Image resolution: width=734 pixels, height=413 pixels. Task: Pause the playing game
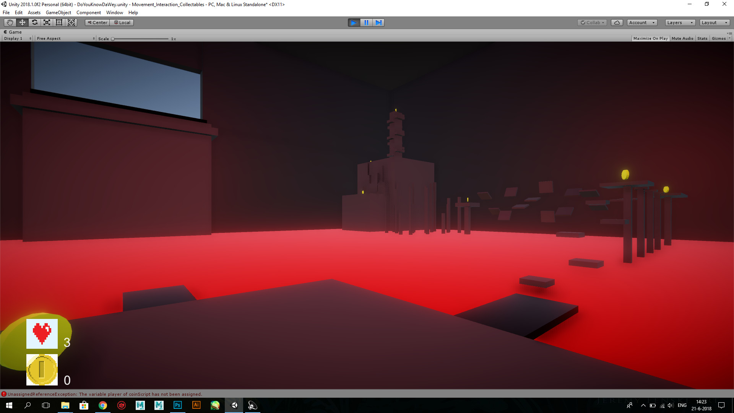pyautogui.click(x=366, y=23)
